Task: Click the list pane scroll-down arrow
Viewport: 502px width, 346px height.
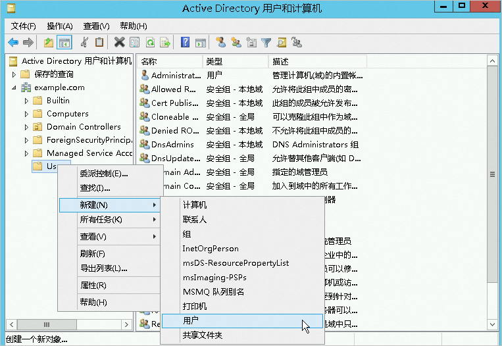Action: (x=492, y=324)
